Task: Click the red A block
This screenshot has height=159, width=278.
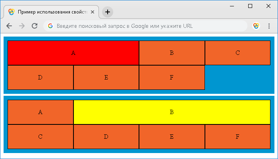Action: pos(73,53)
